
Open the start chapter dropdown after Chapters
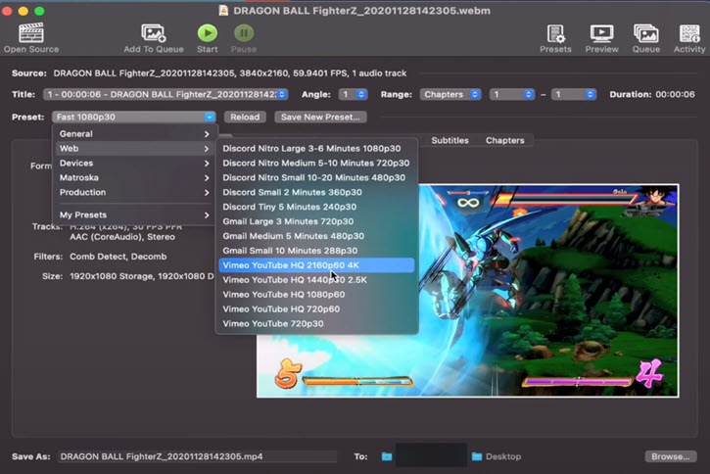click(x=511, y=94)
